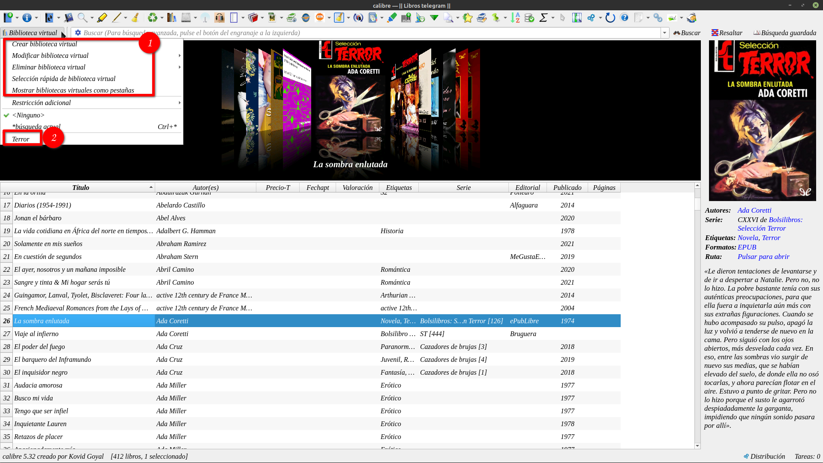The width and height of the screenshot is (823, 463).
Task: Select the Terror virtual library entry
Action: tap(21, 139)
